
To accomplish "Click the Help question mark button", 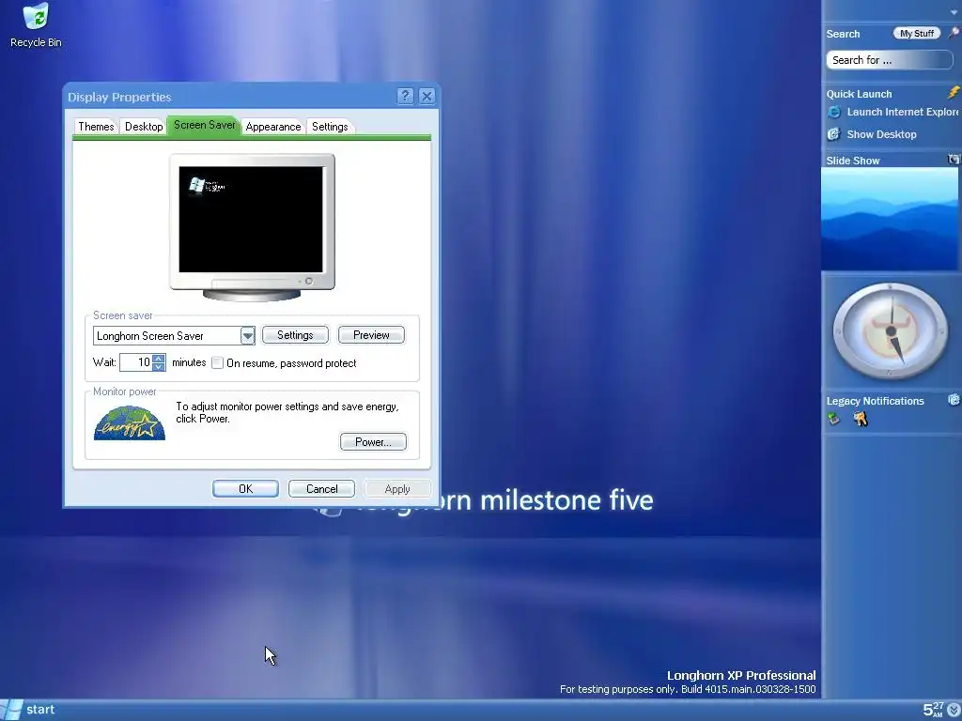I will pyautogui.click(x=405, y=96).
